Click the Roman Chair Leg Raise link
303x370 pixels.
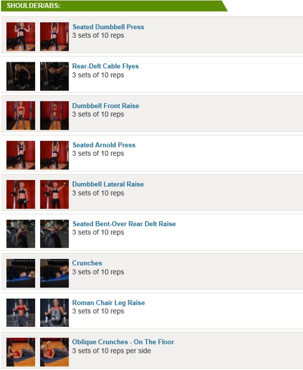(x=108, y=303)
